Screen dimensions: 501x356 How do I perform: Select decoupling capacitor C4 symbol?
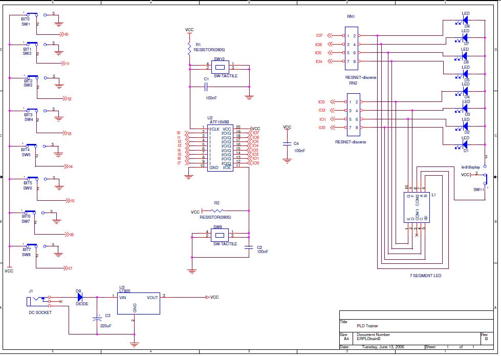[x=287, y=143]
